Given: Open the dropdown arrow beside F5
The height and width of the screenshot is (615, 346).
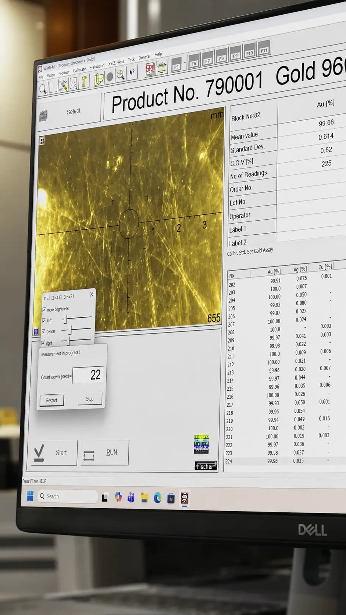Looking at the screenshot, I should coord(185,63).
